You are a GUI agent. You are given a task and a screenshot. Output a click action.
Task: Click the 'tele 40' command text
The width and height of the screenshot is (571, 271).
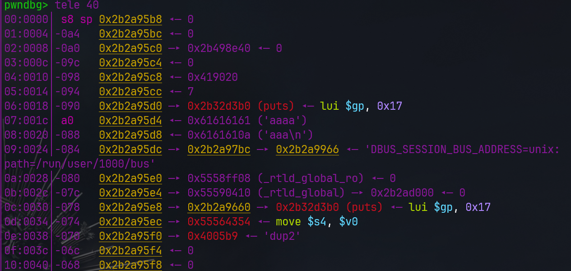77,5
